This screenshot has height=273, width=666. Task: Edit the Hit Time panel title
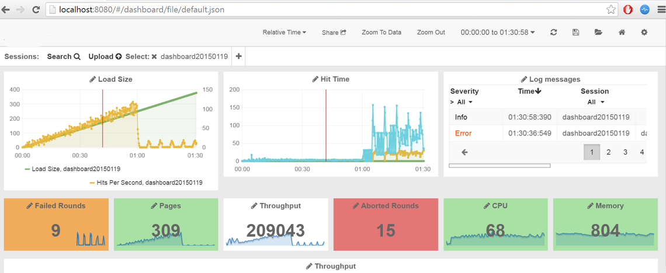coord(331,79)
